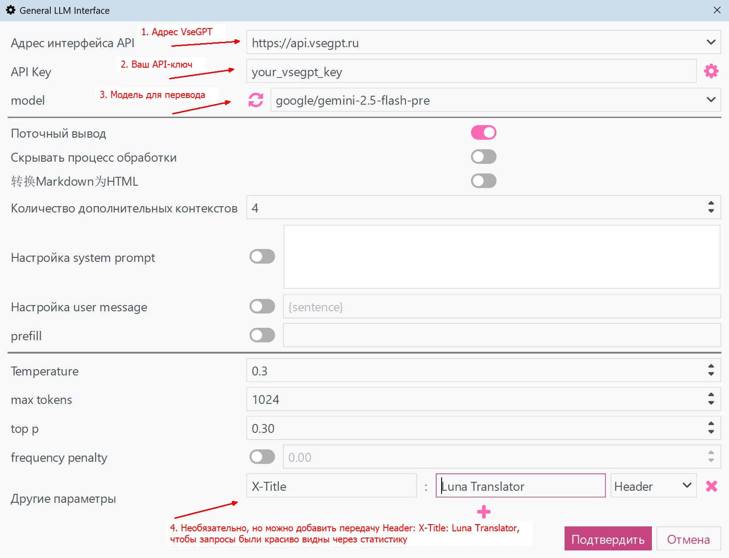Toggle the Markdown to HTML conversion switch
The width and height of the screenshot is (729, 558).
click(x=483, y=181)
